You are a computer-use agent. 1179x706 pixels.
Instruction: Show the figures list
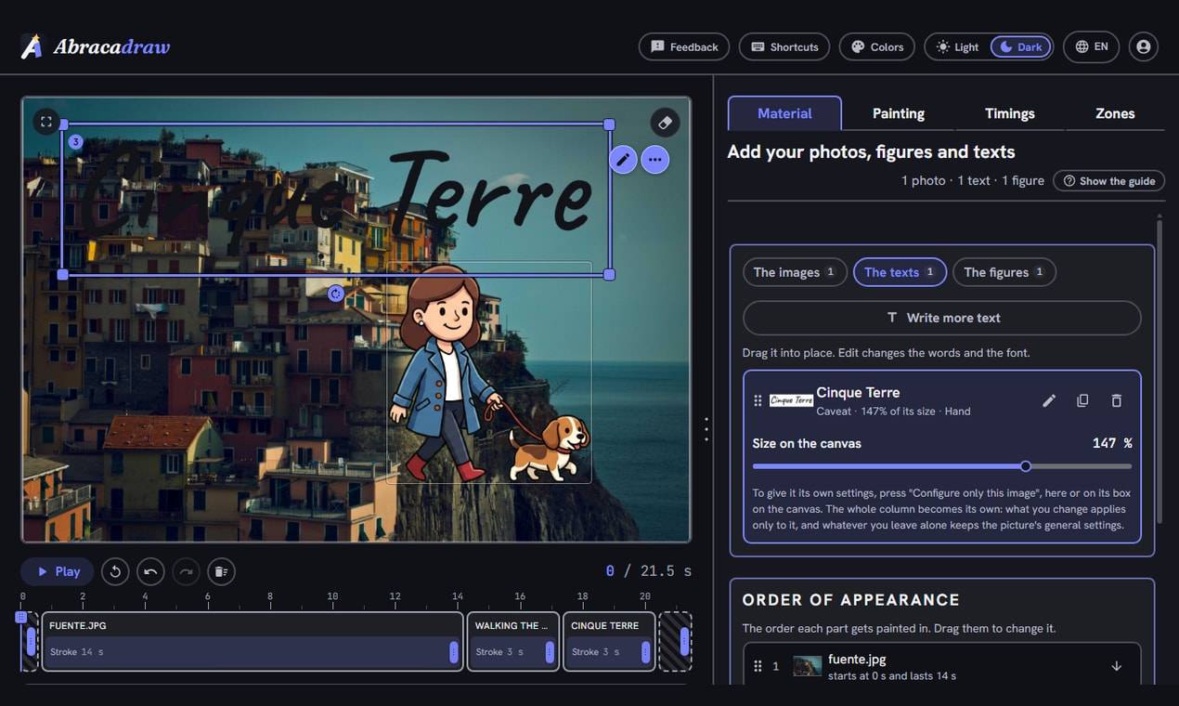(1004, 272)
